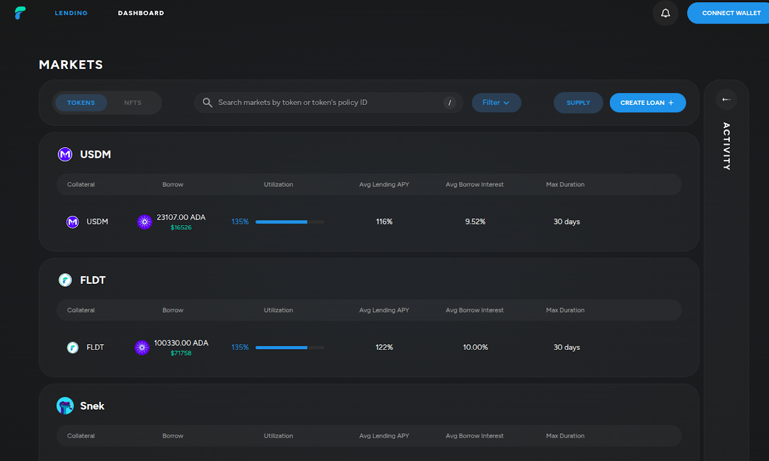Open the Lending nav tab
769x461 pixels.
[x=71, y=13]
